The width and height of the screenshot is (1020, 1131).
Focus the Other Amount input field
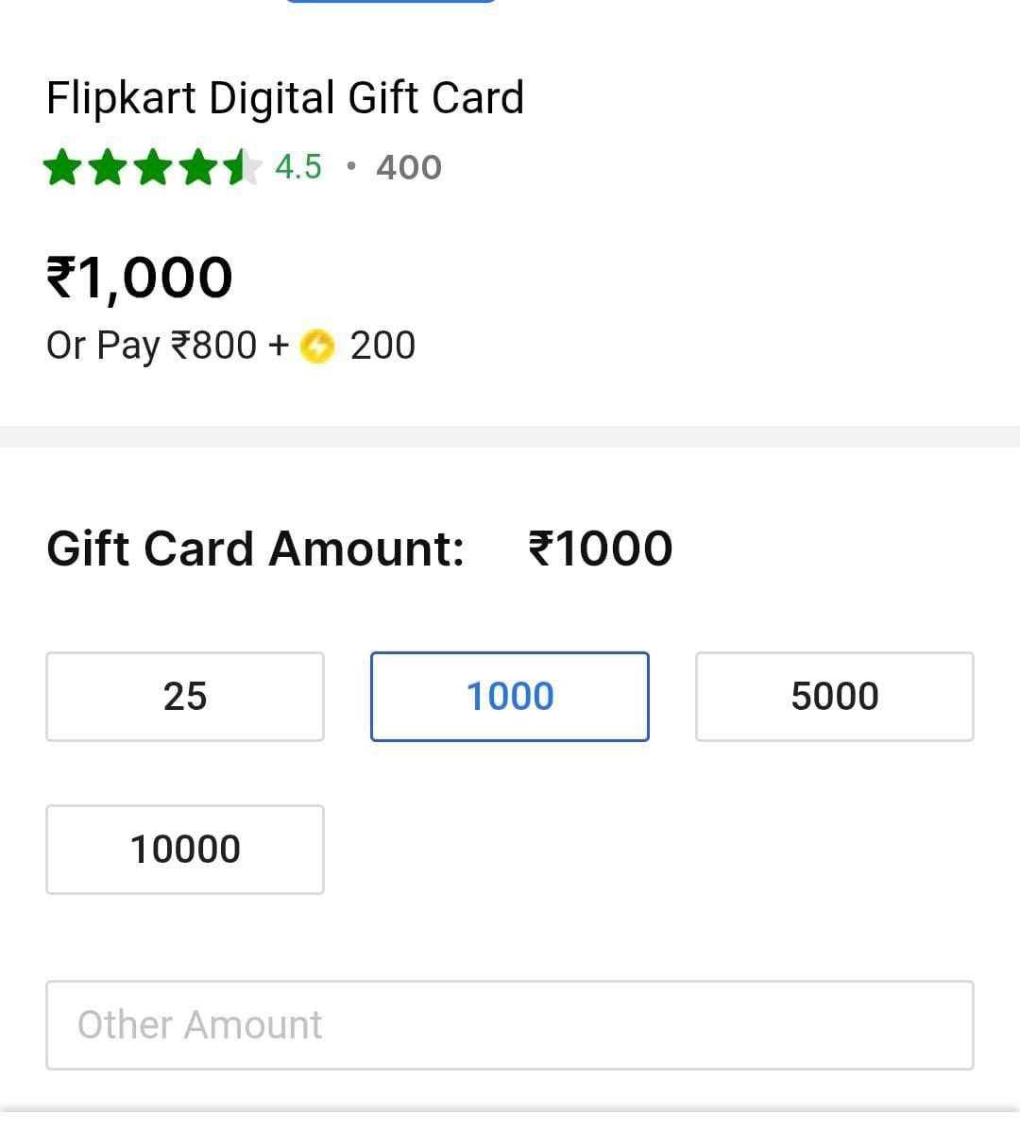[510, 1025]
